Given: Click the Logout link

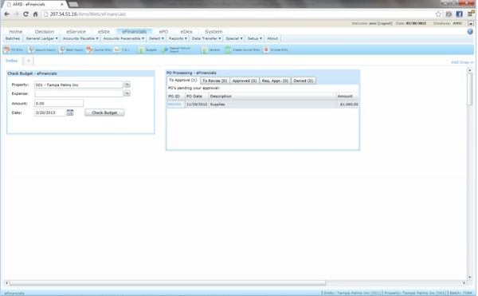Looking at the screenshot, I should pos(385,23).
